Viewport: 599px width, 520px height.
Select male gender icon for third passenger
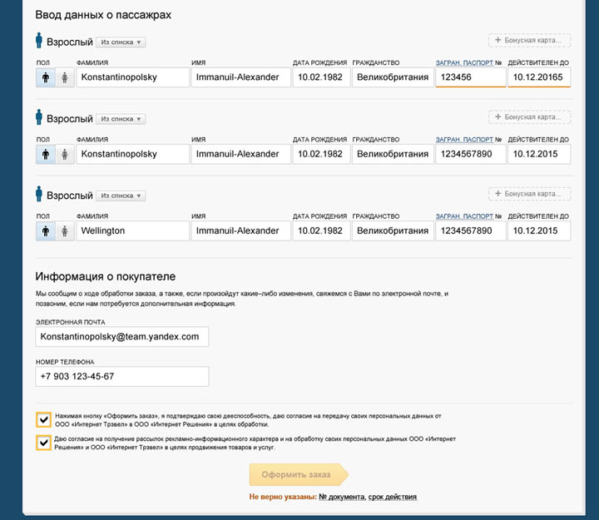click(x=45, y=230)
